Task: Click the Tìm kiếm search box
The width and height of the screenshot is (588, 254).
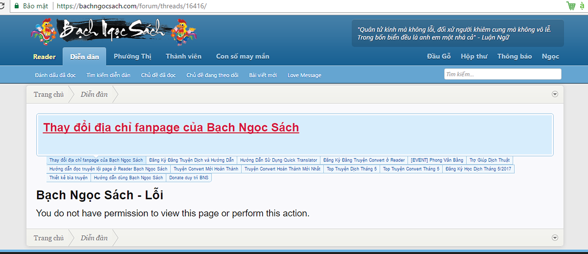Action: [x=502, y=74]
